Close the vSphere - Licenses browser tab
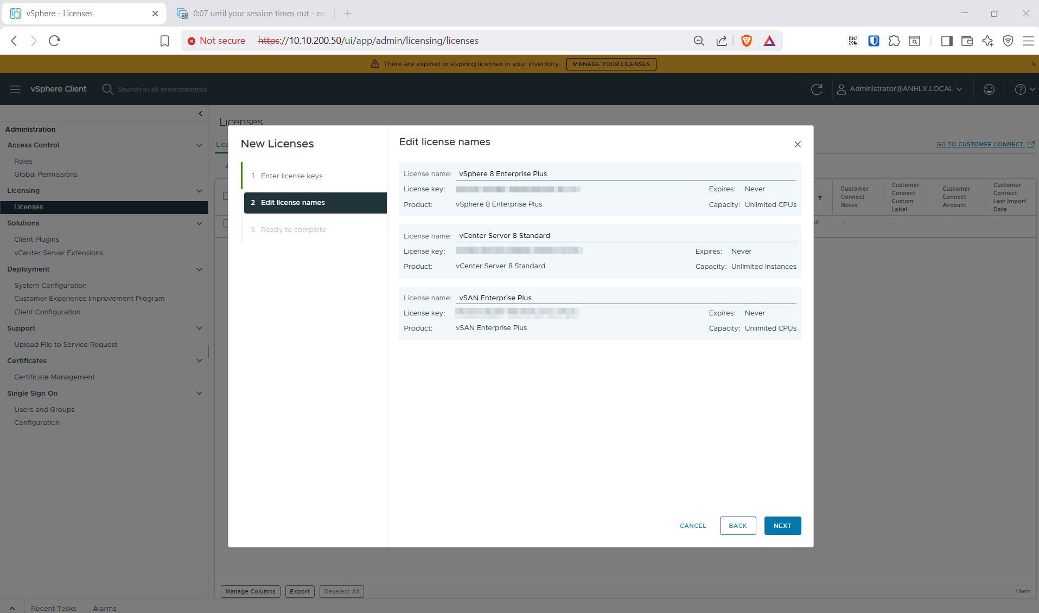This screenshot has width=1039, height=613. pyautogui.click(x=155, y=14)
